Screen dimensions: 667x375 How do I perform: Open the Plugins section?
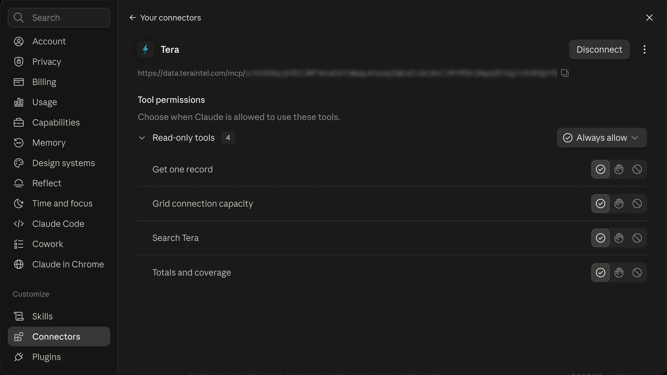pos(59,357)
